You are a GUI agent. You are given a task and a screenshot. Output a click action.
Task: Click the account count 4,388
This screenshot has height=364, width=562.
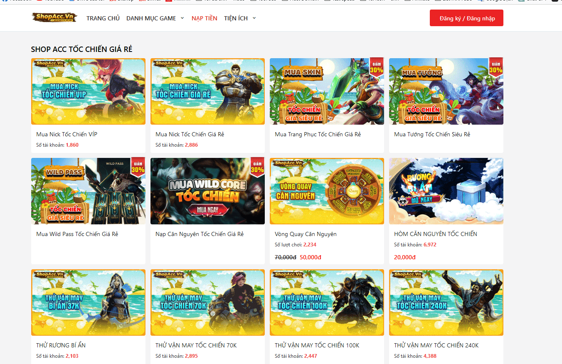pos(430,356)
